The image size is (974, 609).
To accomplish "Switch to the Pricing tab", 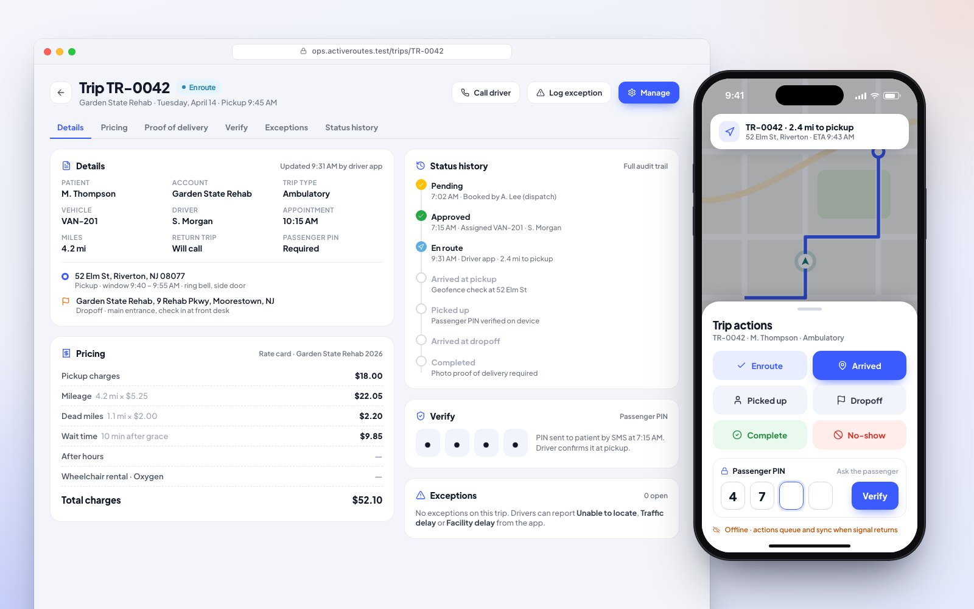I will click(114, 127).
